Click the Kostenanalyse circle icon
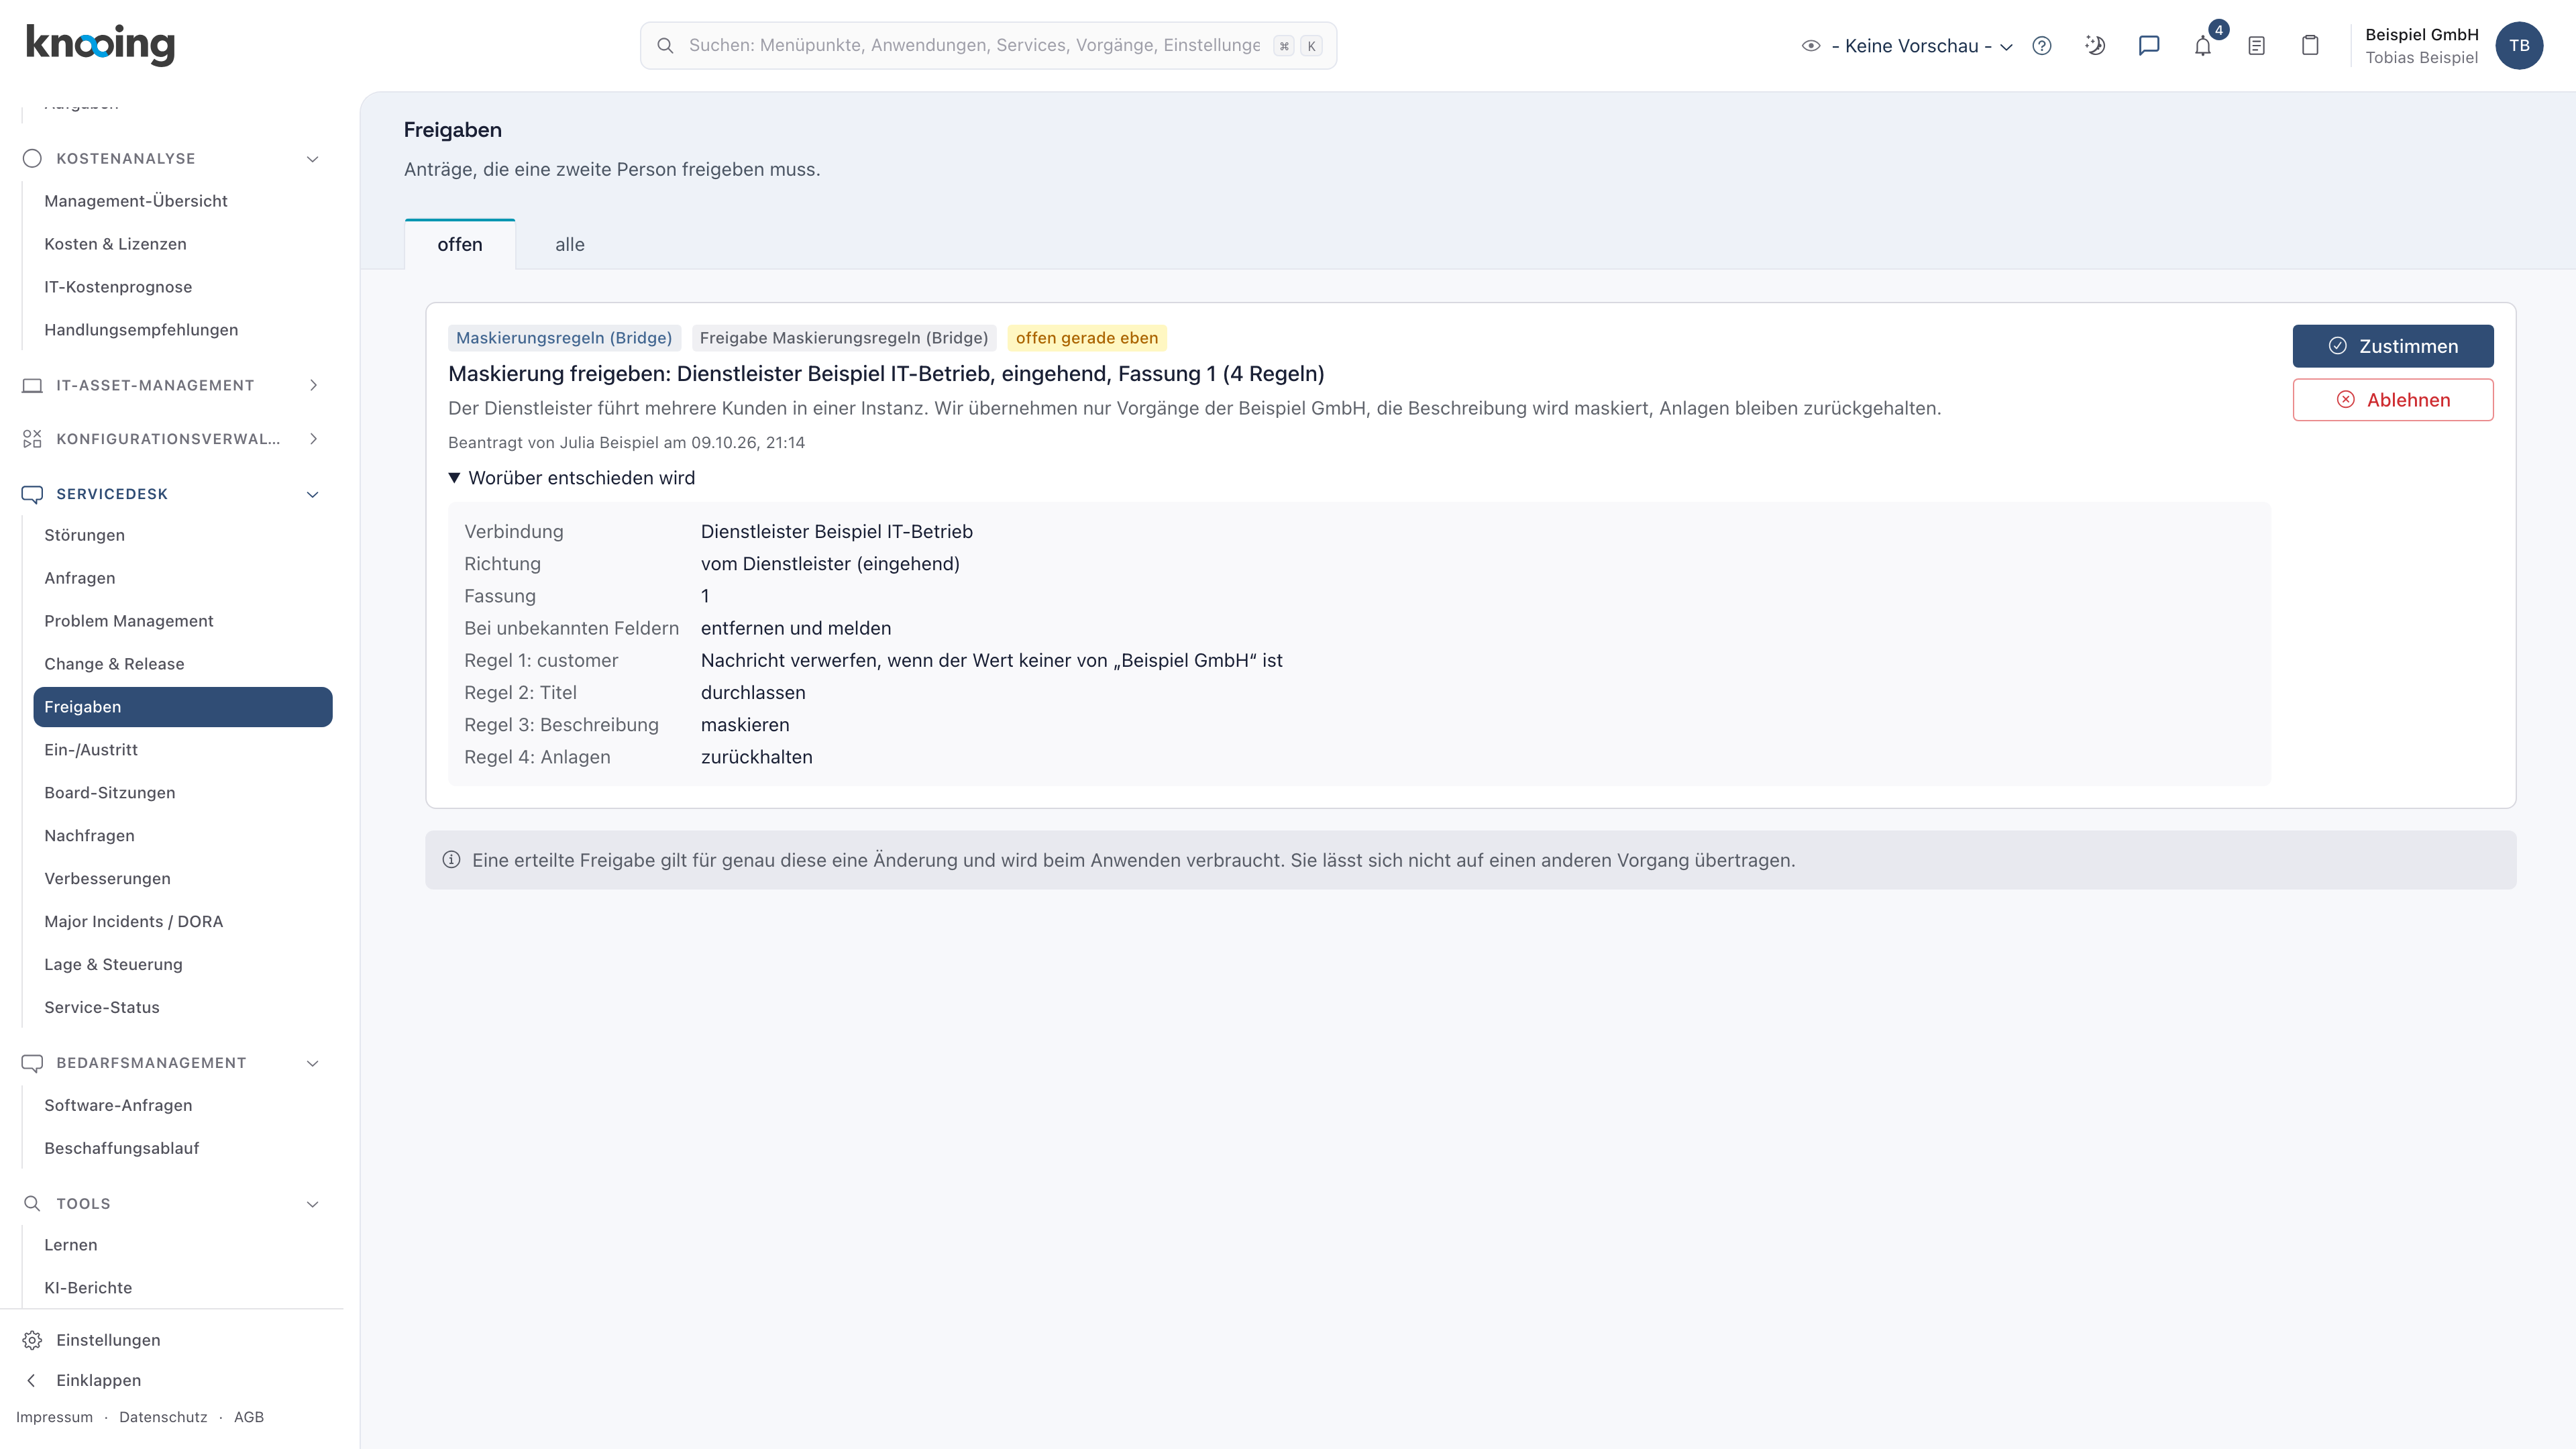2576x1449 pixels. tap(32, 158)
